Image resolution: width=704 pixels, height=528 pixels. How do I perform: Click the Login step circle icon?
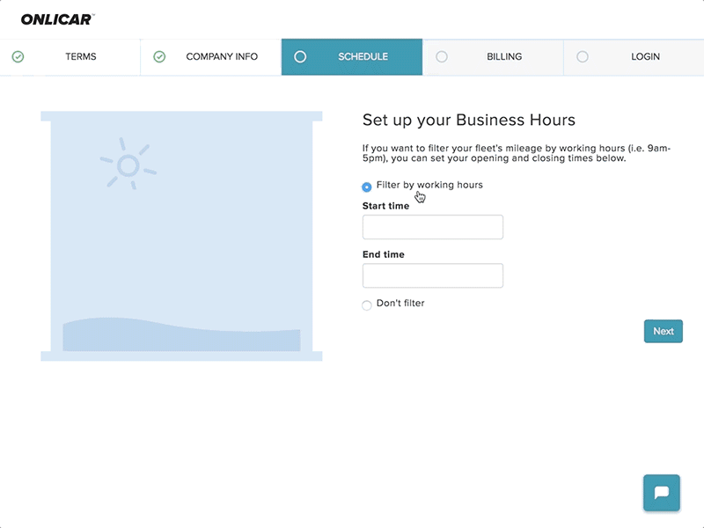point(583,56)
